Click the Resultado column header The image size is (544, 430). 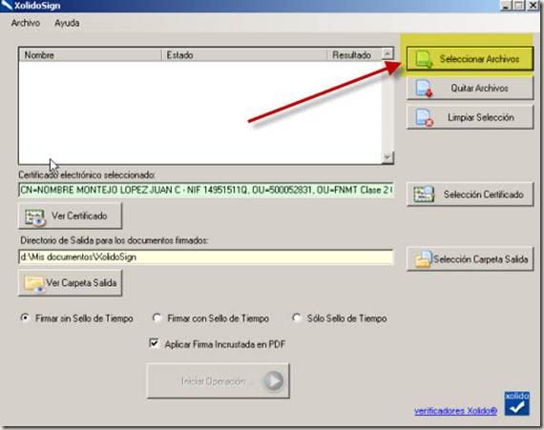tap(354, 55)
